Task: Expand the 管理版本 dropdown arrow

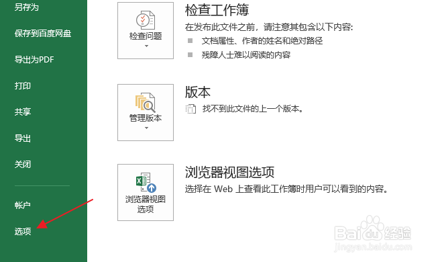Action: pyautogui.click(x=146, y=128)
